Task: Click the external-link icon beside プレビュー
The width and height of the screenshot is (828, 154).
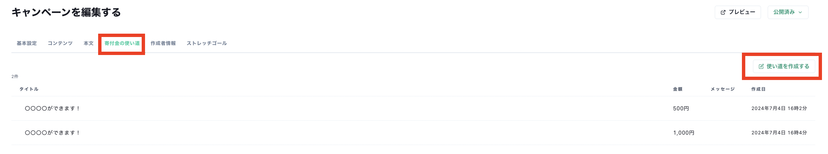Action: (723, 12)
